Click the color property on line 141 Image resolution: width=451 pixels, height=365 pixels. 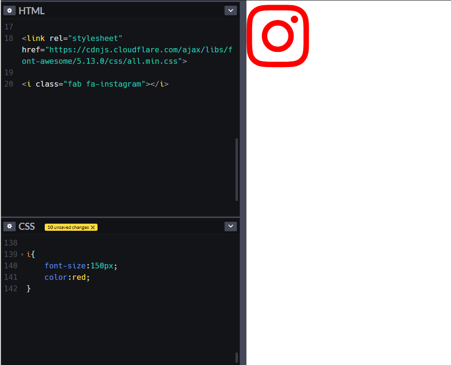pos(56,277)
